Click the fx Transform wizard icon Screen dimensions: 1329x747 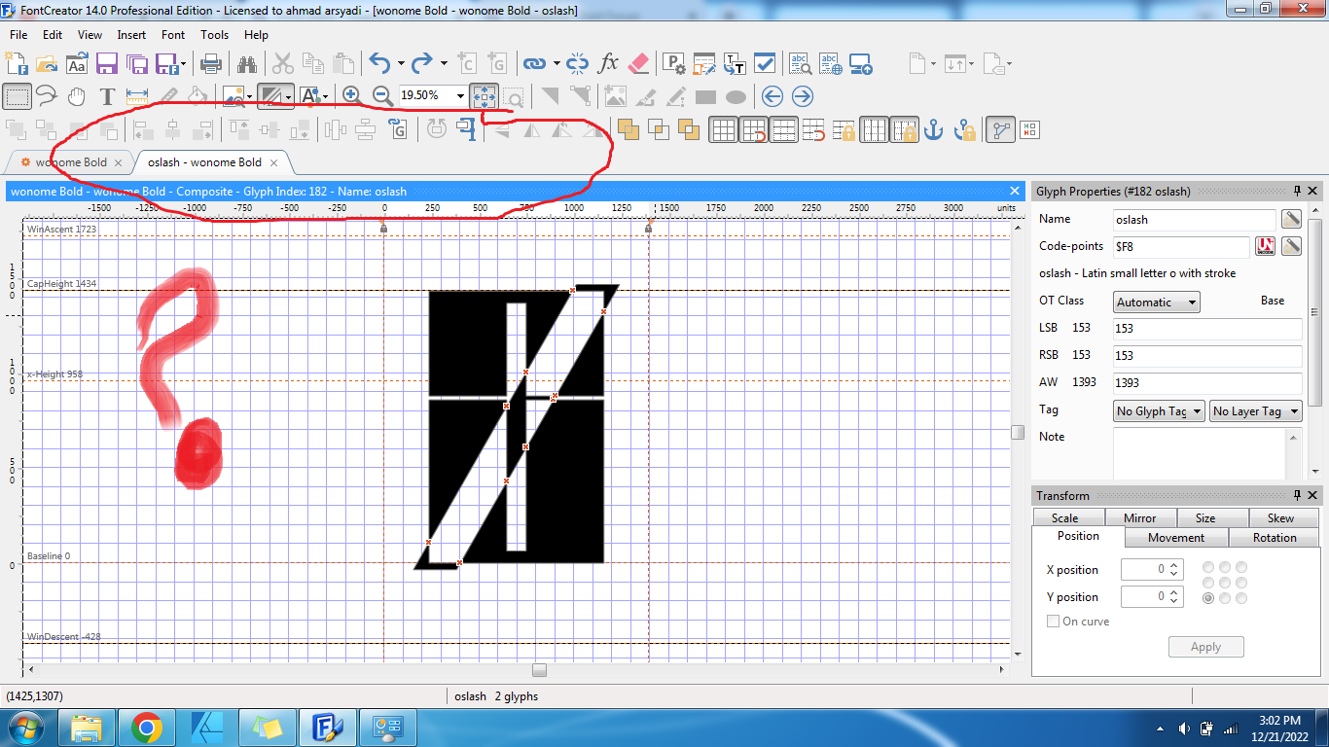[x=608, y=63]
